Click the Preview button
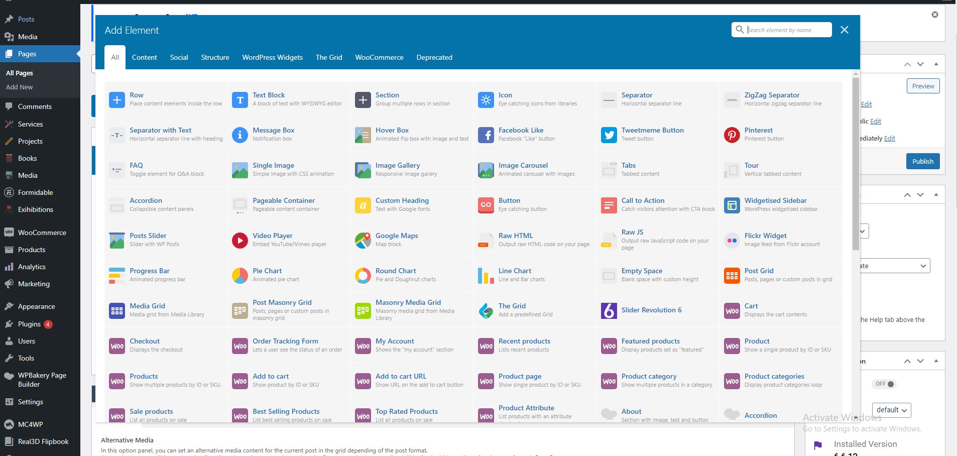Image resolution: width=957 pixels, height=456 pixels. click(923, 86)
